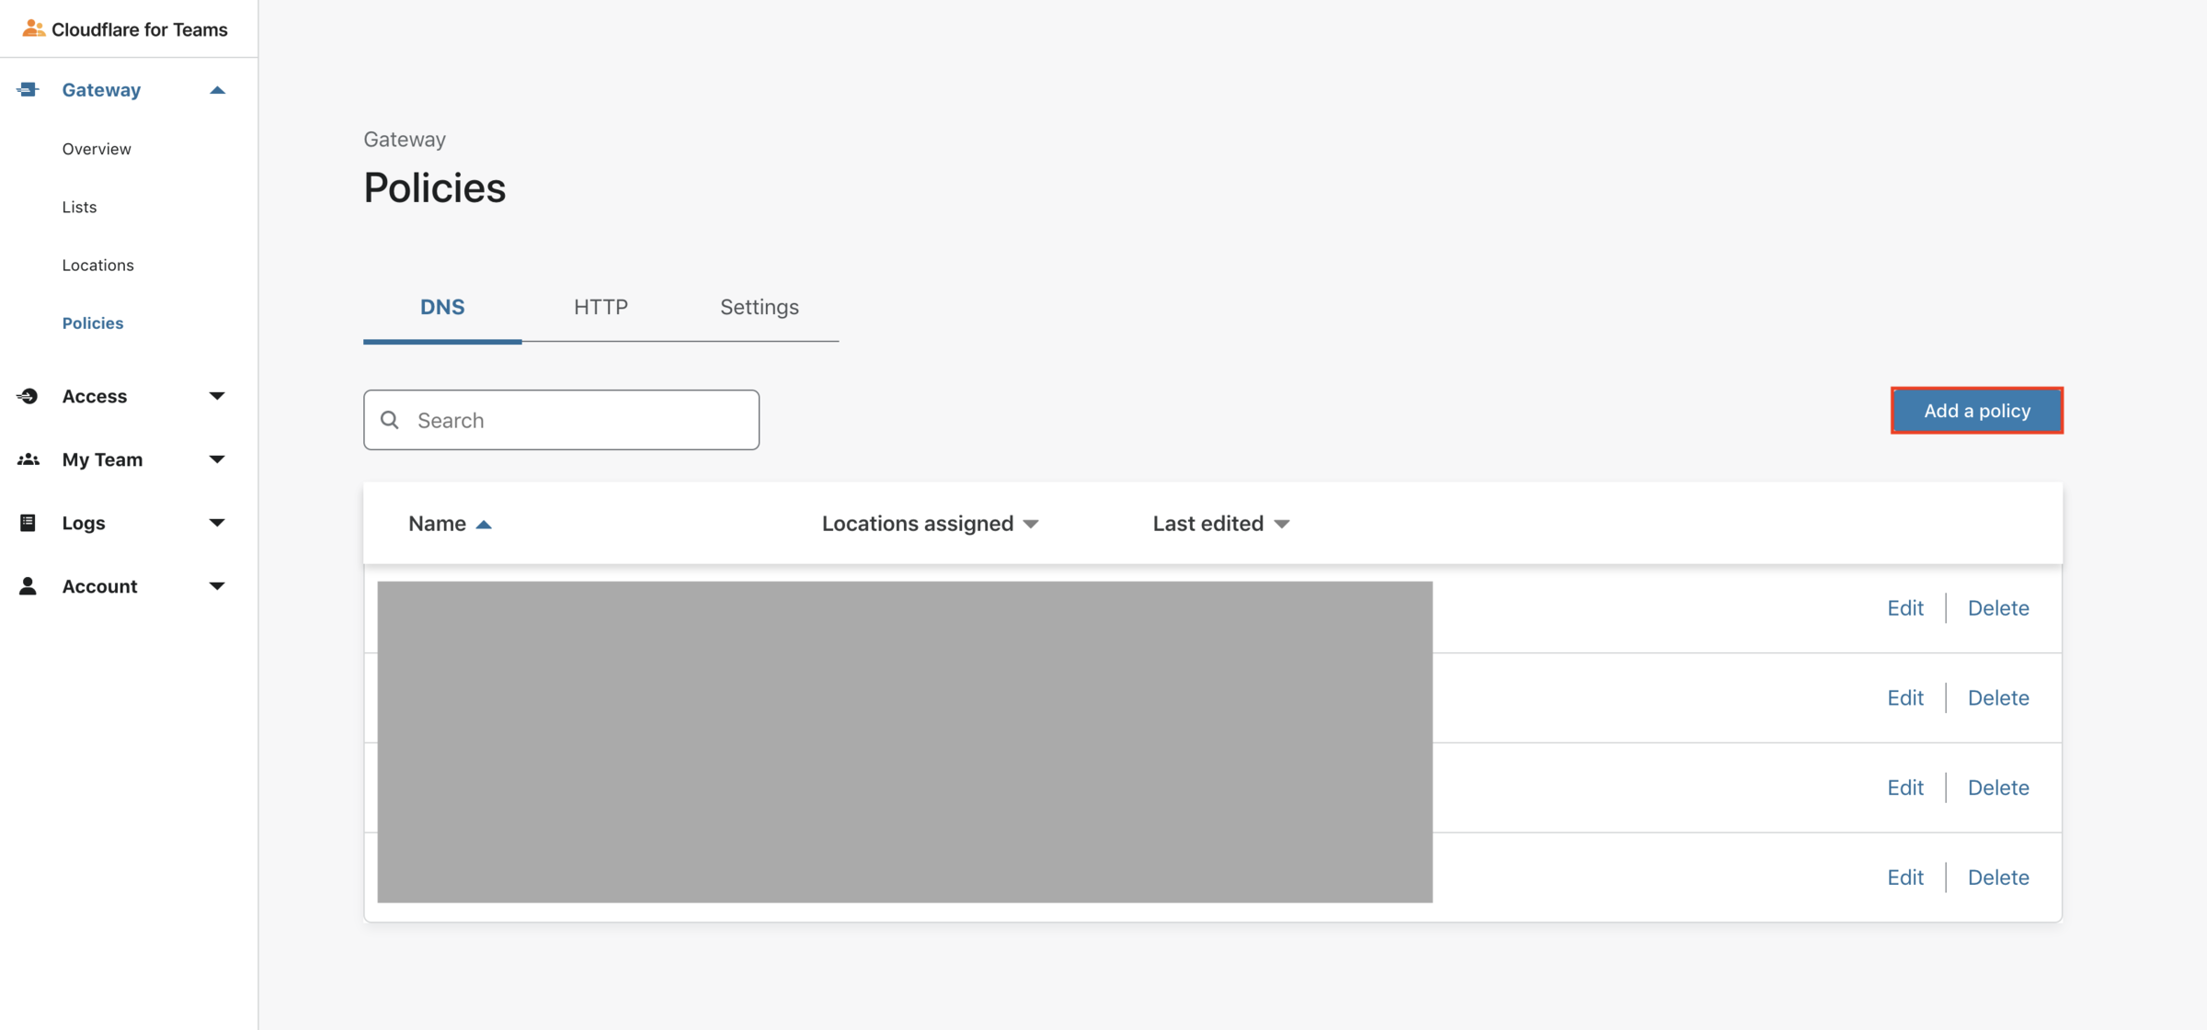
Task: Expand the Logs menu arrow
Action: [x=217, y=523]
